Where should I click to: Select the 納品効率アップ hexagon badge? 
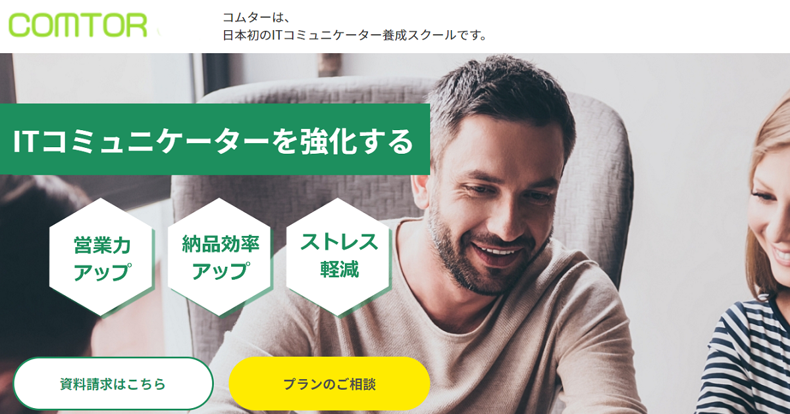221,258
